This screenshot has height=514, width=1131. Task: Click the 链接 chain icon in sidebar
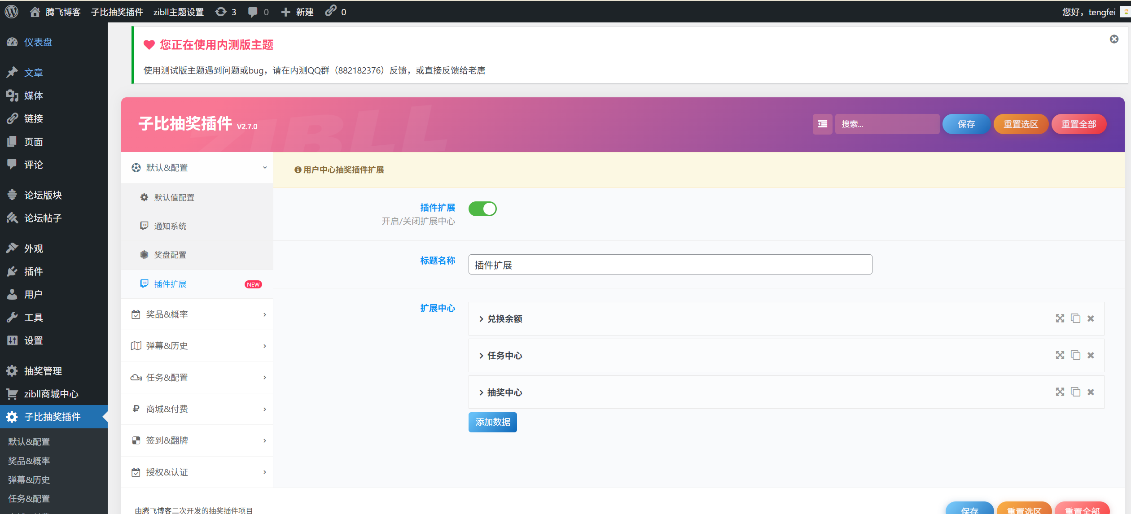click(x=12, y=118)
